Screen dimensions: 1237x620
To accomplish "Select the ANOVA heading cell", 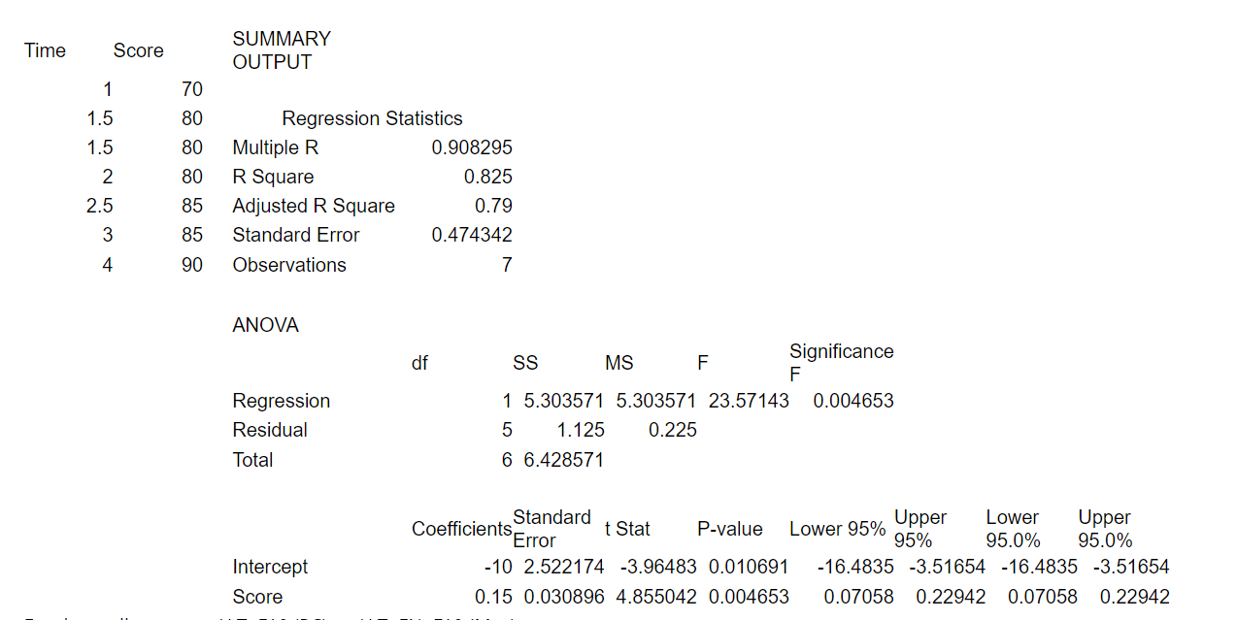I will tap(265, 325).
